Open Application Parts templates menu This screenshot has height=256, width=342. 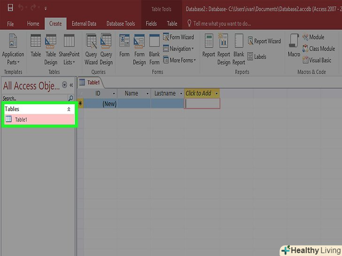point(13,49)
